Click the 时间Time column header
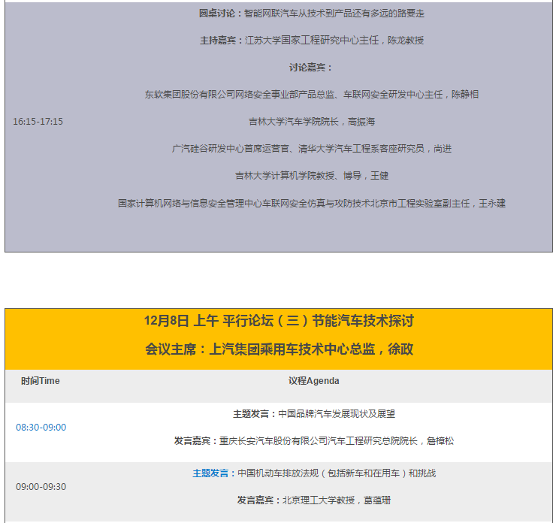 [x=41, y=381]
